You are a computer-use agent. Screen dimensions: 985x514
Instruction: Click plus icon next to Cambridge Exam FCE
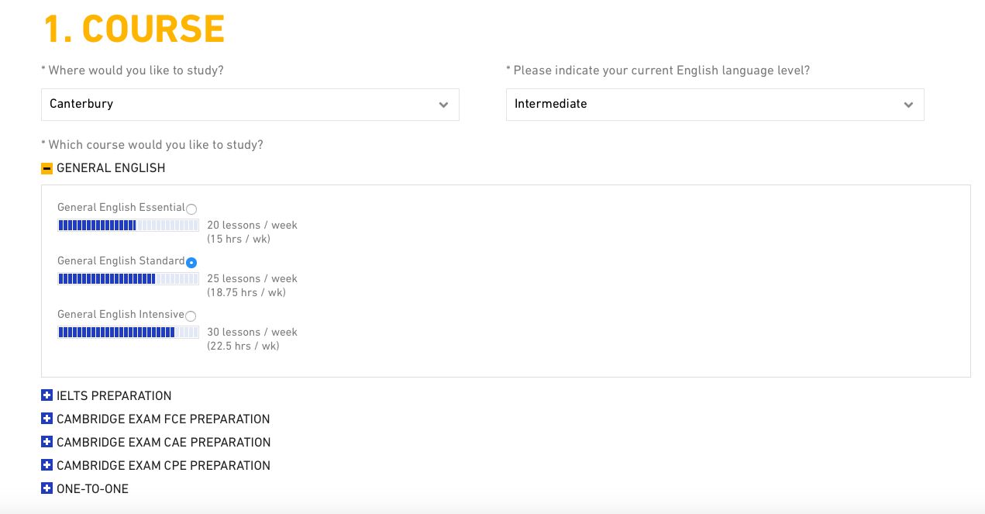[x=46, y=419]
